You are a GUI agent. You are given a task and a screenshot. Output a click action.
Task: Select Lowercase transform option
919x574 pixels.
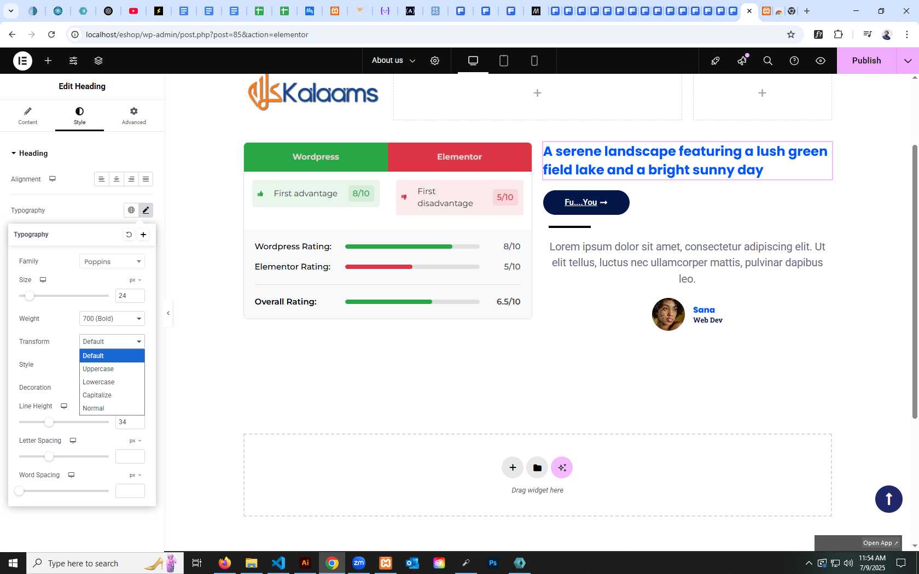click(112, 382)
